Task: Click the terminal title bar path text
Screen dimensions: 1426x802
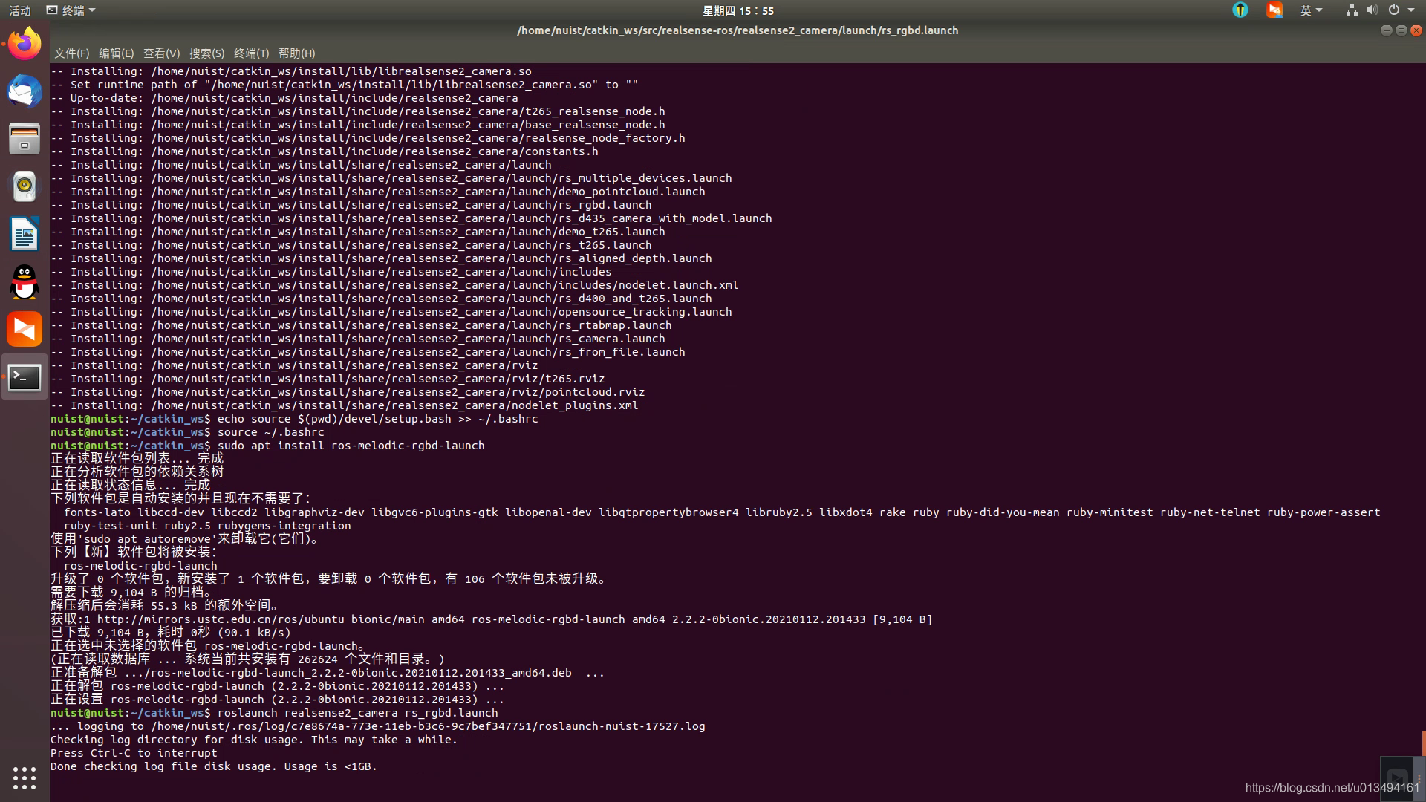Action: pyautogui.click(x=737, y=30)
